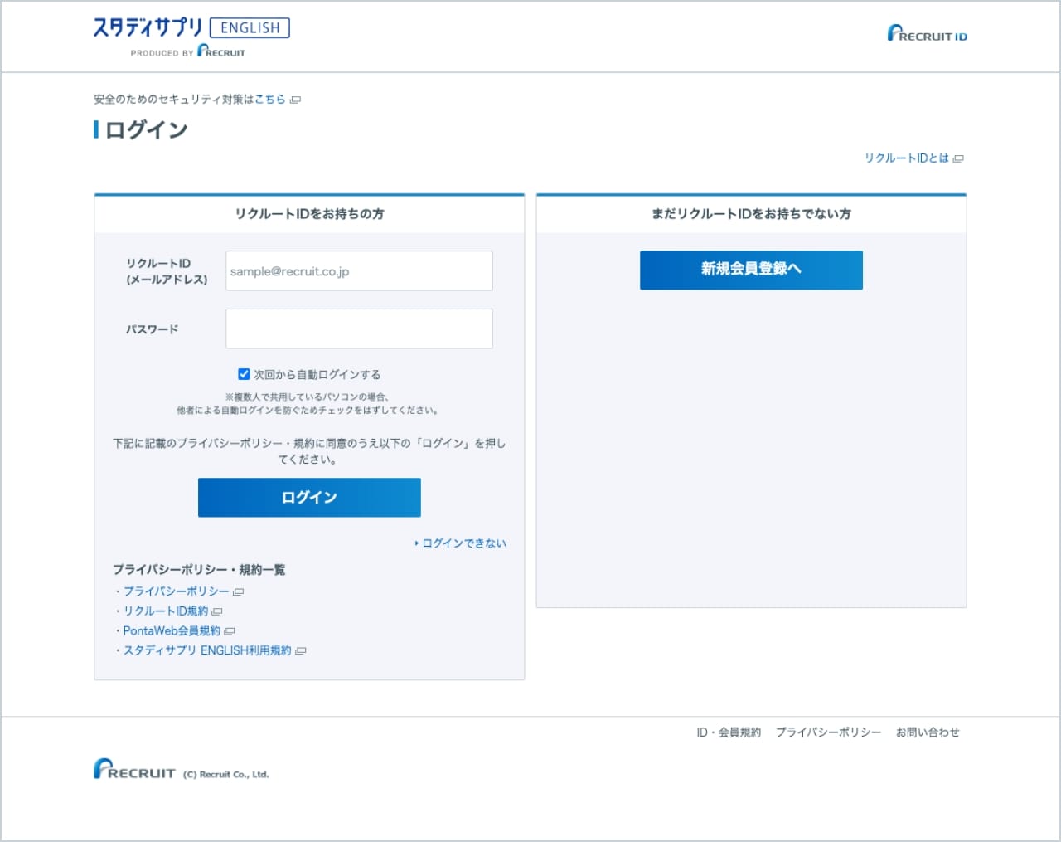1061x842 pixels.
Task: Click the スタディサプリ ENGLISH logo
Action: pos(191,28)
